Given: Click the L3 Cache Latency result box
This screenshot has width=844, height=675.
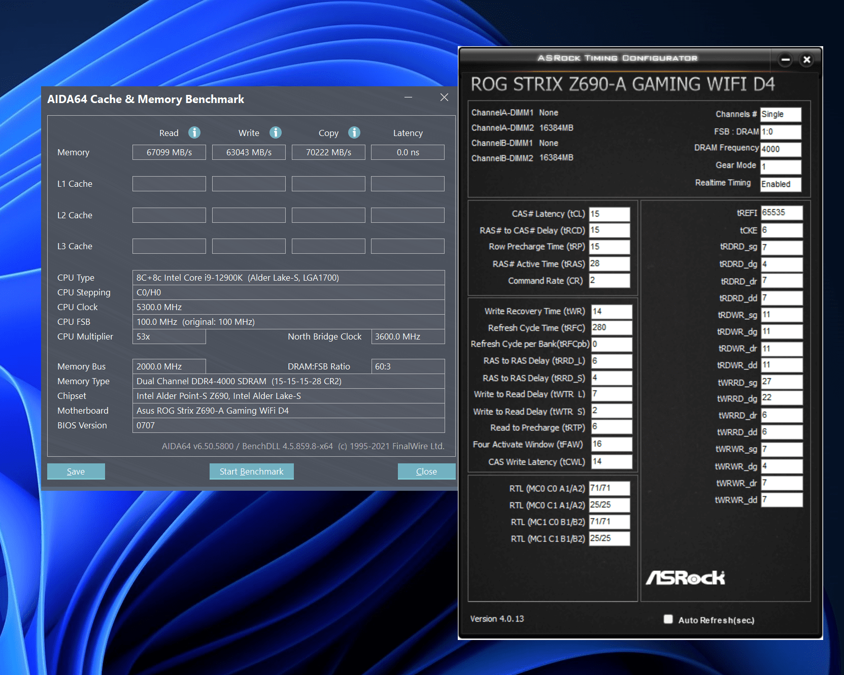Looking at the screenshot, I should [x=408, y=246].
